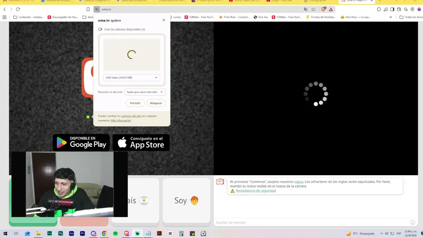The width and height of the screenshot is (423, 238).
Task: Open the 'contenido - artistas...' bookmarks folder
Action: click(x=28, y=17)
